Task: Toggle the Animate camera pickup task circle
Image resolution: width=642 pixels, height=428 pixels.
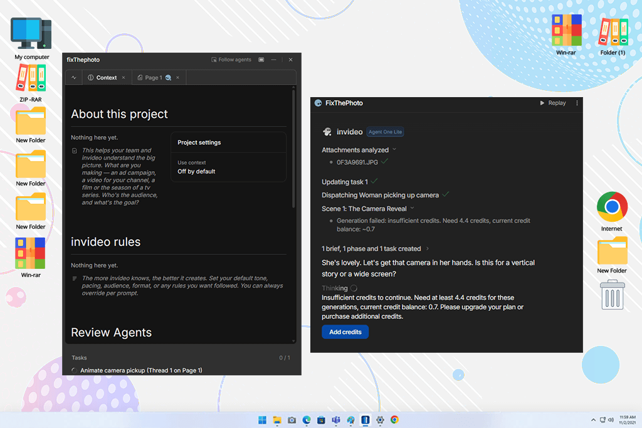Action: point(74,370)
